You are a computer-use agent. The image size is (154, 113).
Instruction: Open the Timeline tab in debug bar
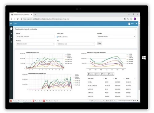pyautogui.click(x=20, y=101)
